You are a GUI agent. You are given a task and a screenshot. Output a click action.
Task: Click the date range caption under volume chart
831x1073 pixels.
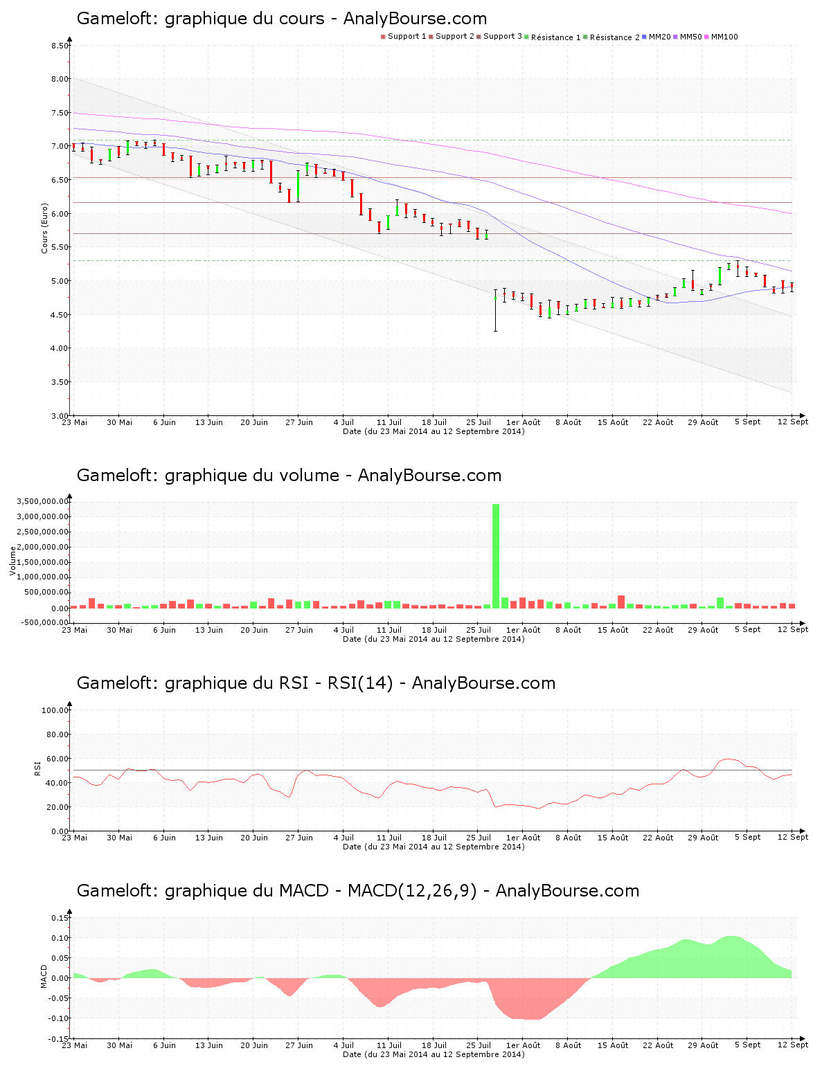[434, 639]
